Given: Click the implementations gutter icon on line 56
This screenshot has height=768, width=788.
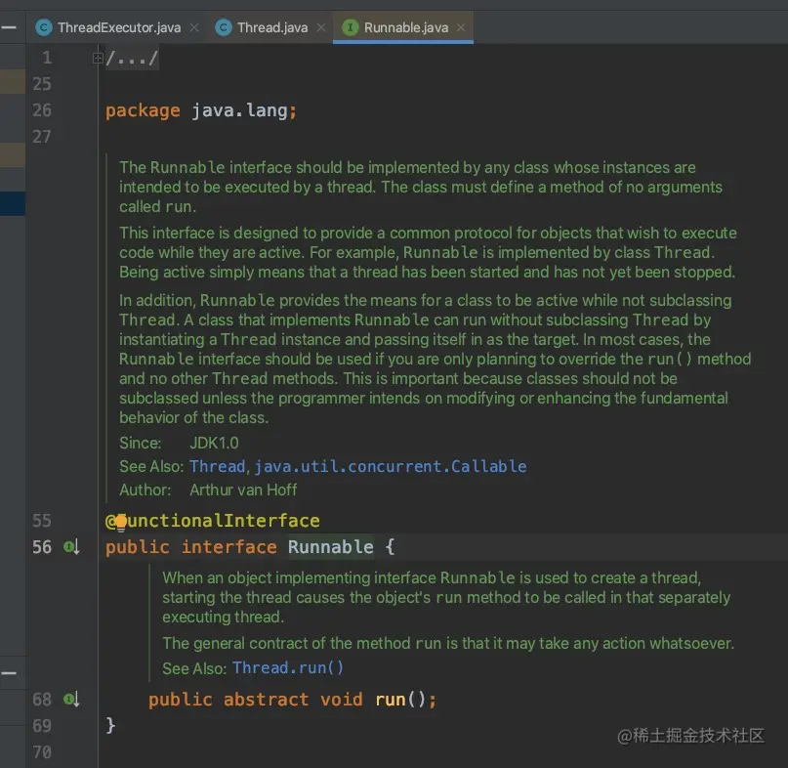Looking at the screenshot, I should click(x=71, y=547).
